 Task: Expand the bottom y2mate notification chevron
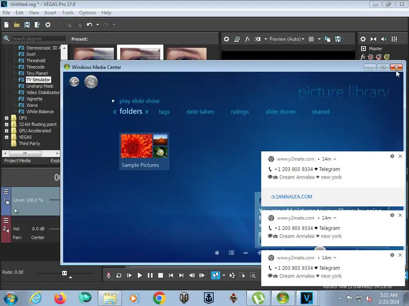click(x=335, y=258)
